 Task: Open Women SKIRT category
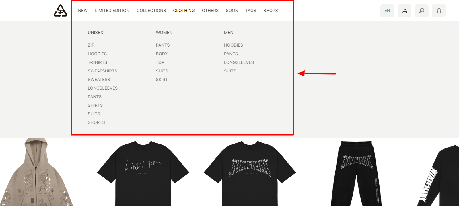[x=162, y=80]
